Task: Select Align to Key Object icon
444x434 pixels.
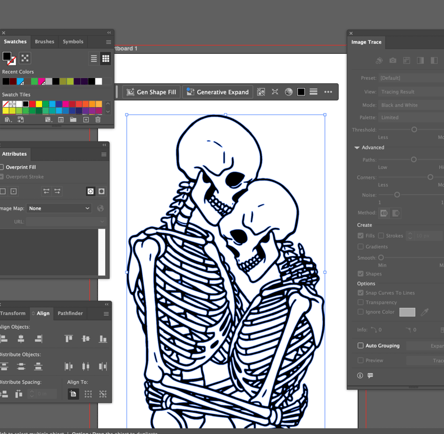Action: click(103, 393)
